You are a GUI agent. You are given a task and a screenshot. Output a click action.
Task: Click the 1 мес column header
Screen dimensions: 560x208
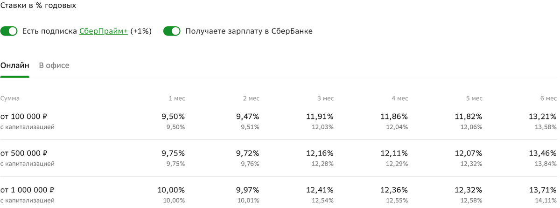(177, 98)
